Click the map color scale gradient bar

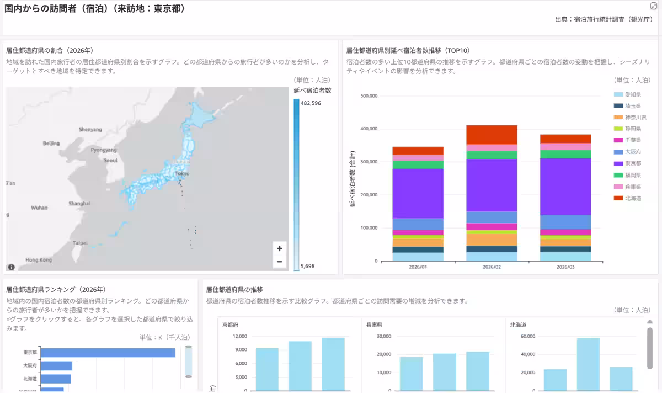point(296,184)
